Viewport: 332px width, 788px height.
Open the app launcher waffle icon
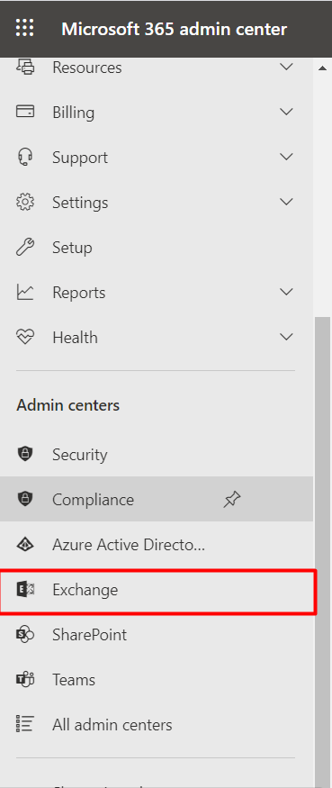(x=24, y=28)
